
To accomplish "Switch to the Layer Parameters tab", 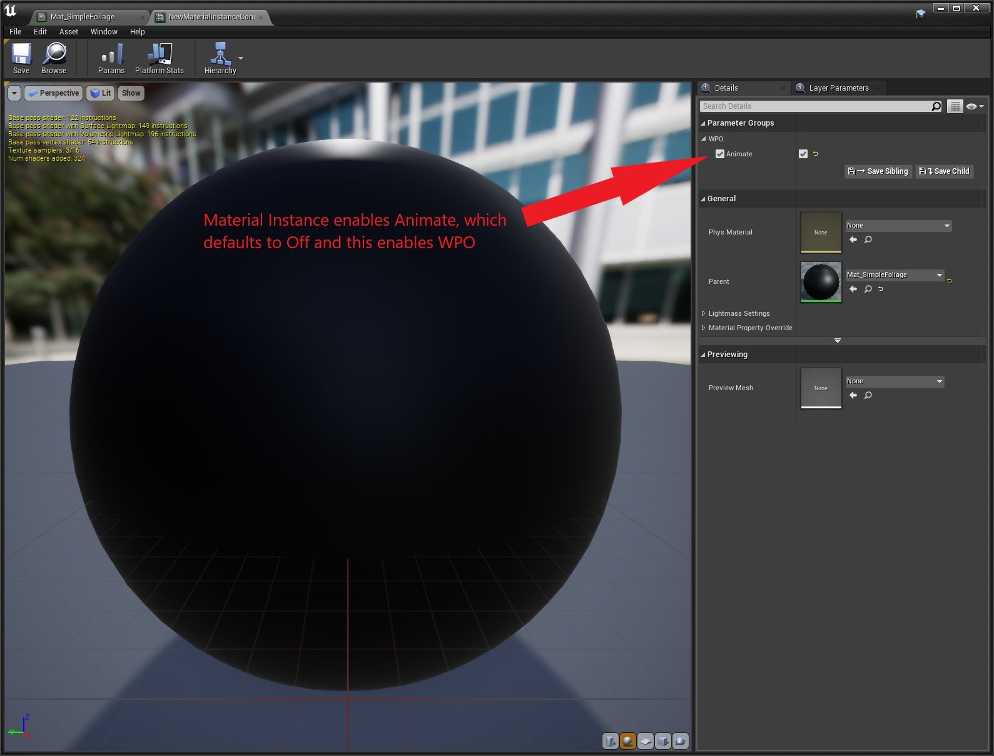I will 838,88.
